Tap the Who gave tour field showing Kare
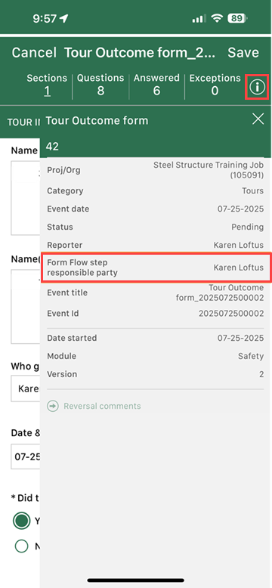 [26, 388]
